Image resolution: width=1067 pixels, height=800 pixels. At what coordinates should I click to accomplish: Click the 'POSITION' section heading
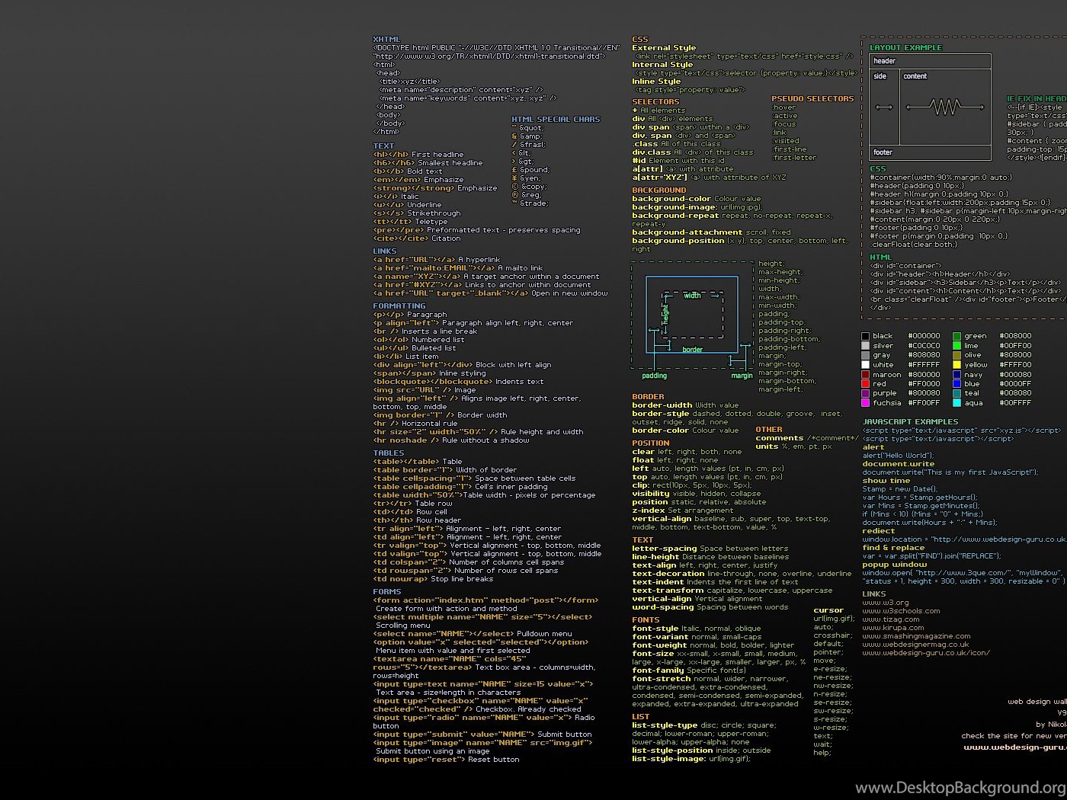651,443
